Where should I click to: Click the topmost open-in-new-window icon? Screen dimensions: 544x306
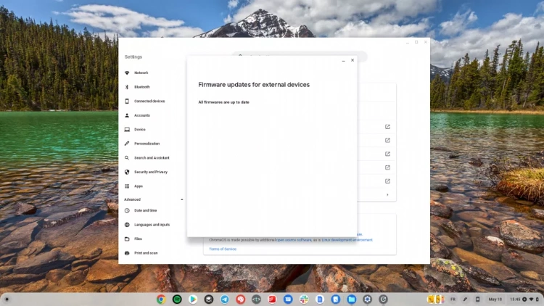coord(387,127)
